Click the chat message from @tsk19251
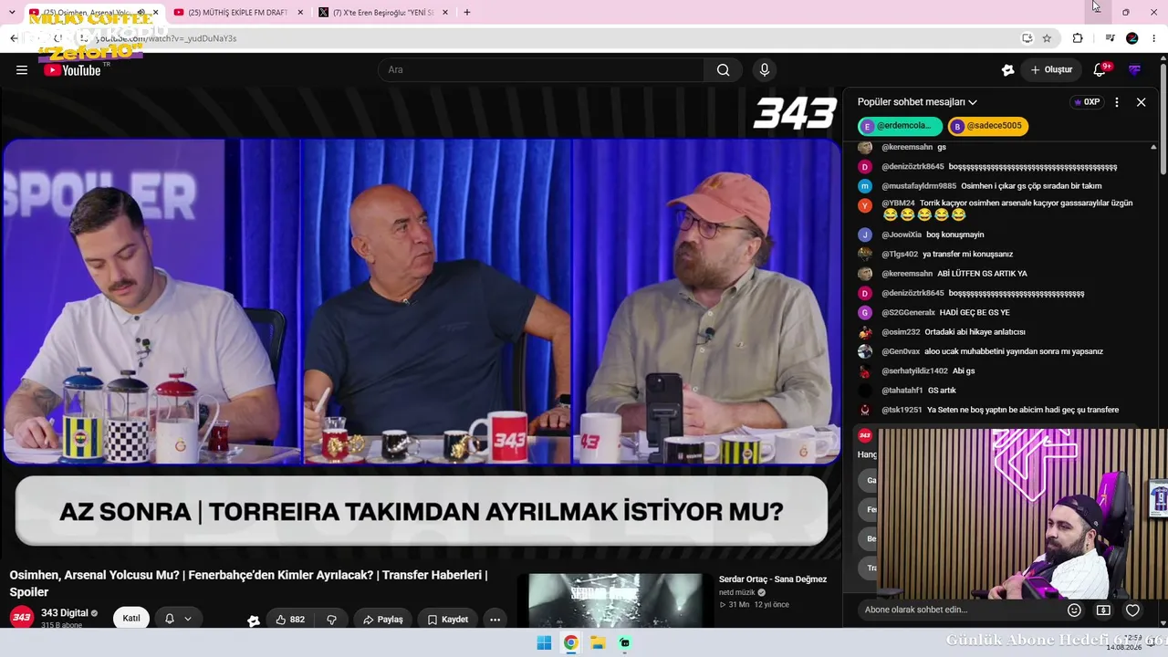This screenshot has height=657, width=1168. pos(988,411)
